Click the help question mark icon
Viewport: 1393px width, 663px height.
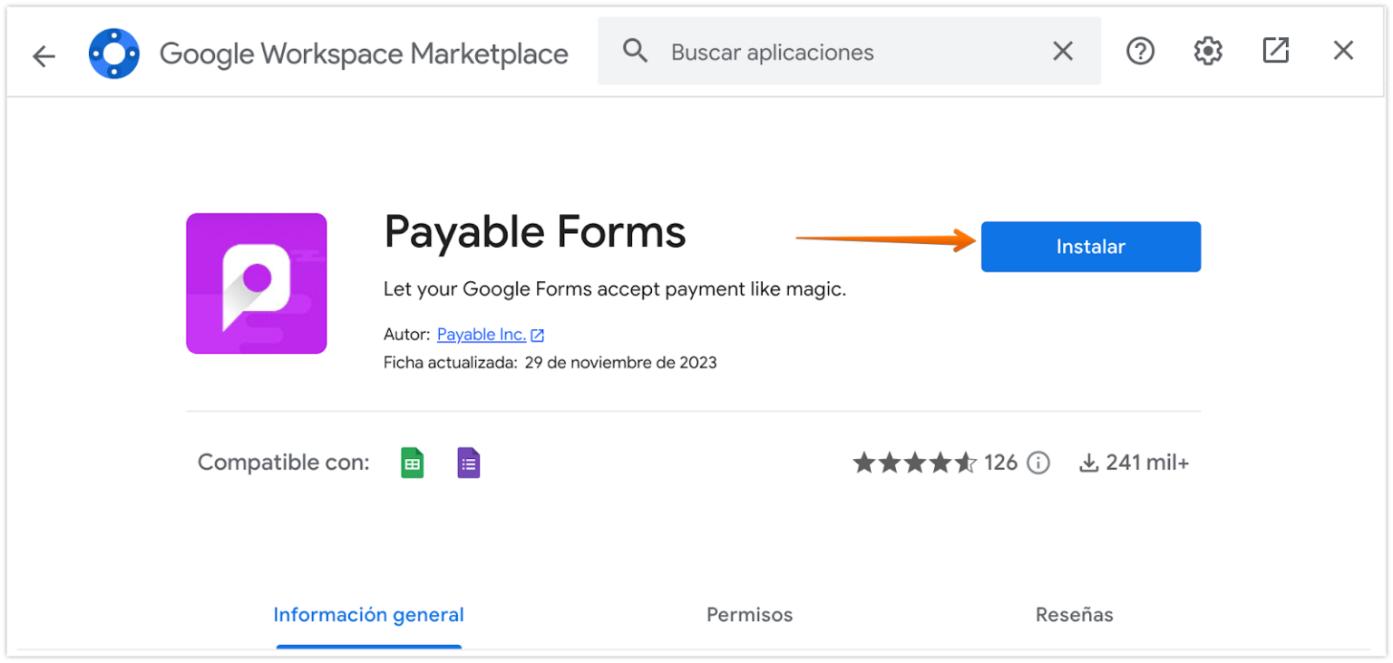1140,51
